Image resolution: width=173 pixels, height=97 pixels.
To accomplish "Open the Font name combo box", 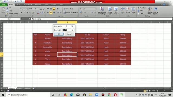I will [x=27, y=9].
